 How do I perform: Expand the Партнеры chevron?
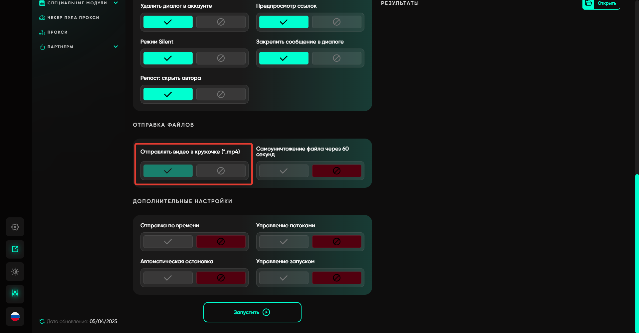[x=116, y=47]
